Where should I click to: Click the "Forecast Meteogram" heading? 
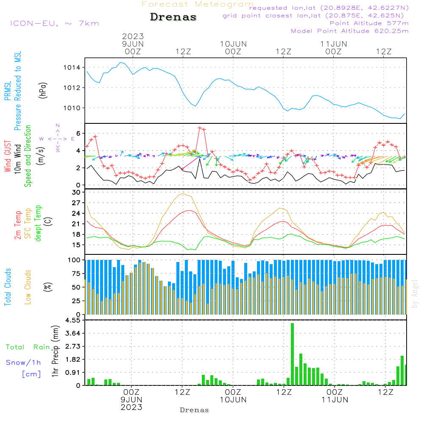click(198, 4)
